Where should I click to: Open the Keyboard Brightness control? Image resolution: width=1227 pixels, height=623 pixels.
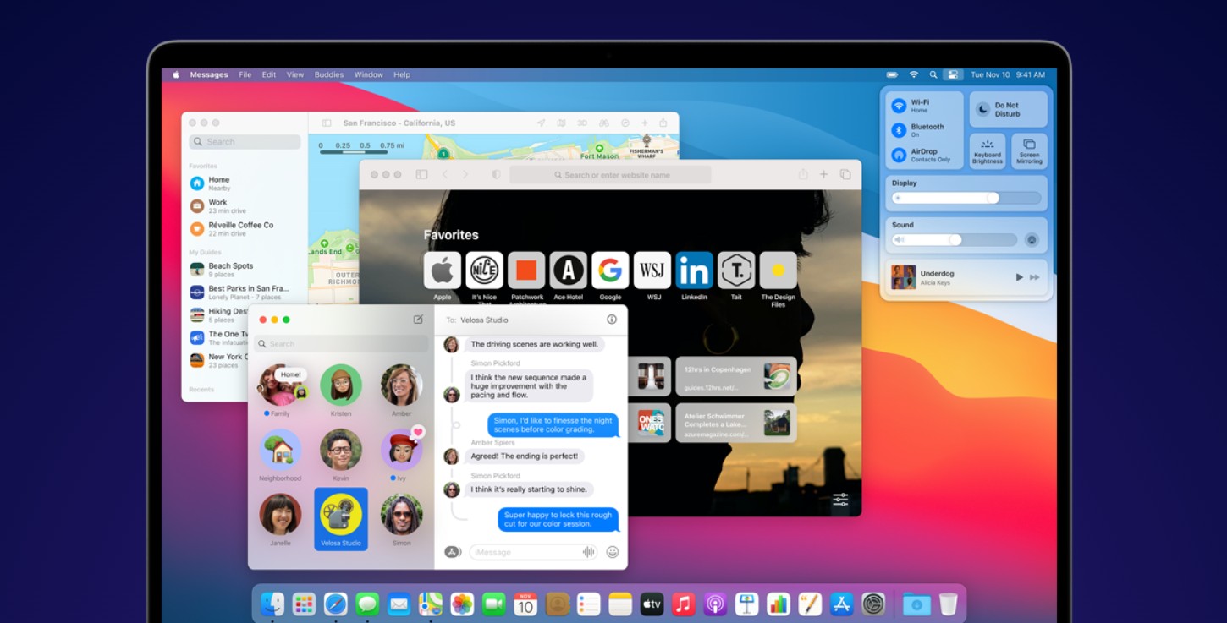click(987, 150)
